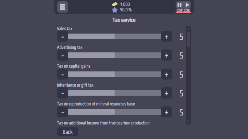Viewport: 248px width, 139px height.
Task: Pause the game time
Action: (179, 5)
